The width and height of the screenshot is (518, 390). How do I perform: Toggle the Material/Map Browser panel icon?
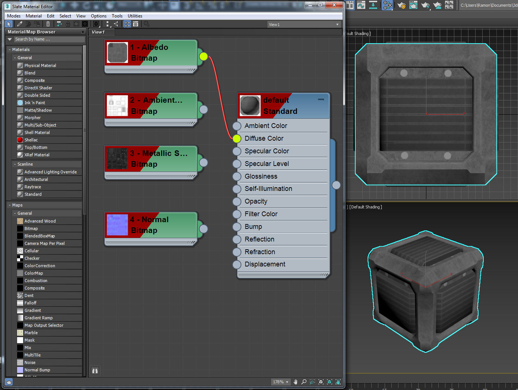pos(127,24)
